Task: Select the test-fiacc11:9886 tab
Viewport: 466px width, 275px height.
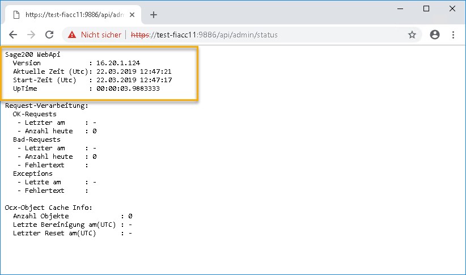Action: 73,15
